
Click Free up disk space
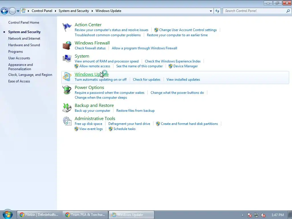(x=88, y=124)
